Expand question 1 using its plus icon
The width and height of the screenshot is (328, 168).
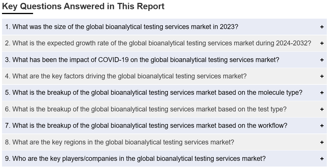click(322, 27)
